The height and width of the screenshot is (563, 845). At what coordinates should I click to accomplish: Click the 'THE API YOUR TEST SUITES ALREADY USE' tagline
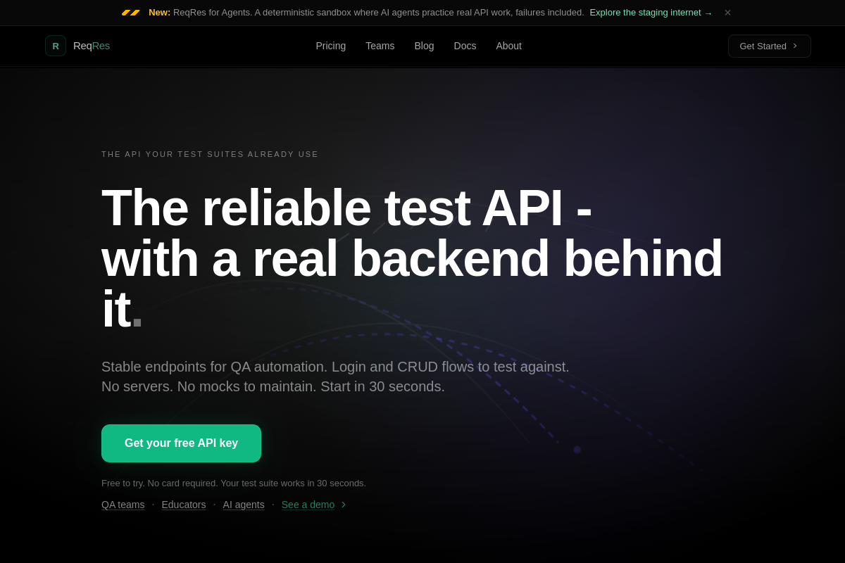tap(210, 154)
